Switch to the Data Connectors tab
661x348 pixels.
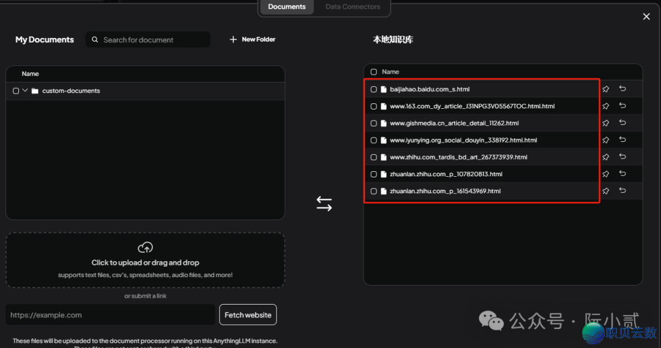tap(353, 7)
